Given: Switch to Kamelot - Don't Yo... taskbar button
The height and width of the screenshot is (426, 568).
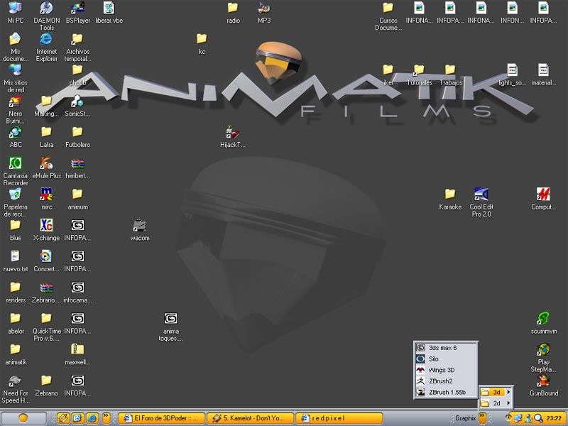Looking at the screenshot, I should click(251, 418).
